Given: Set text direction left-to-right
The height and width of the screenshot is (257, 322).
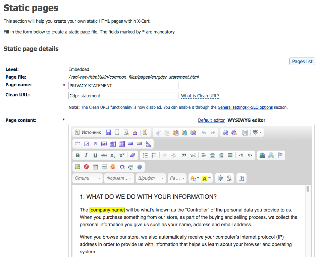Looking at the screenshot, I should pos(241,155).
